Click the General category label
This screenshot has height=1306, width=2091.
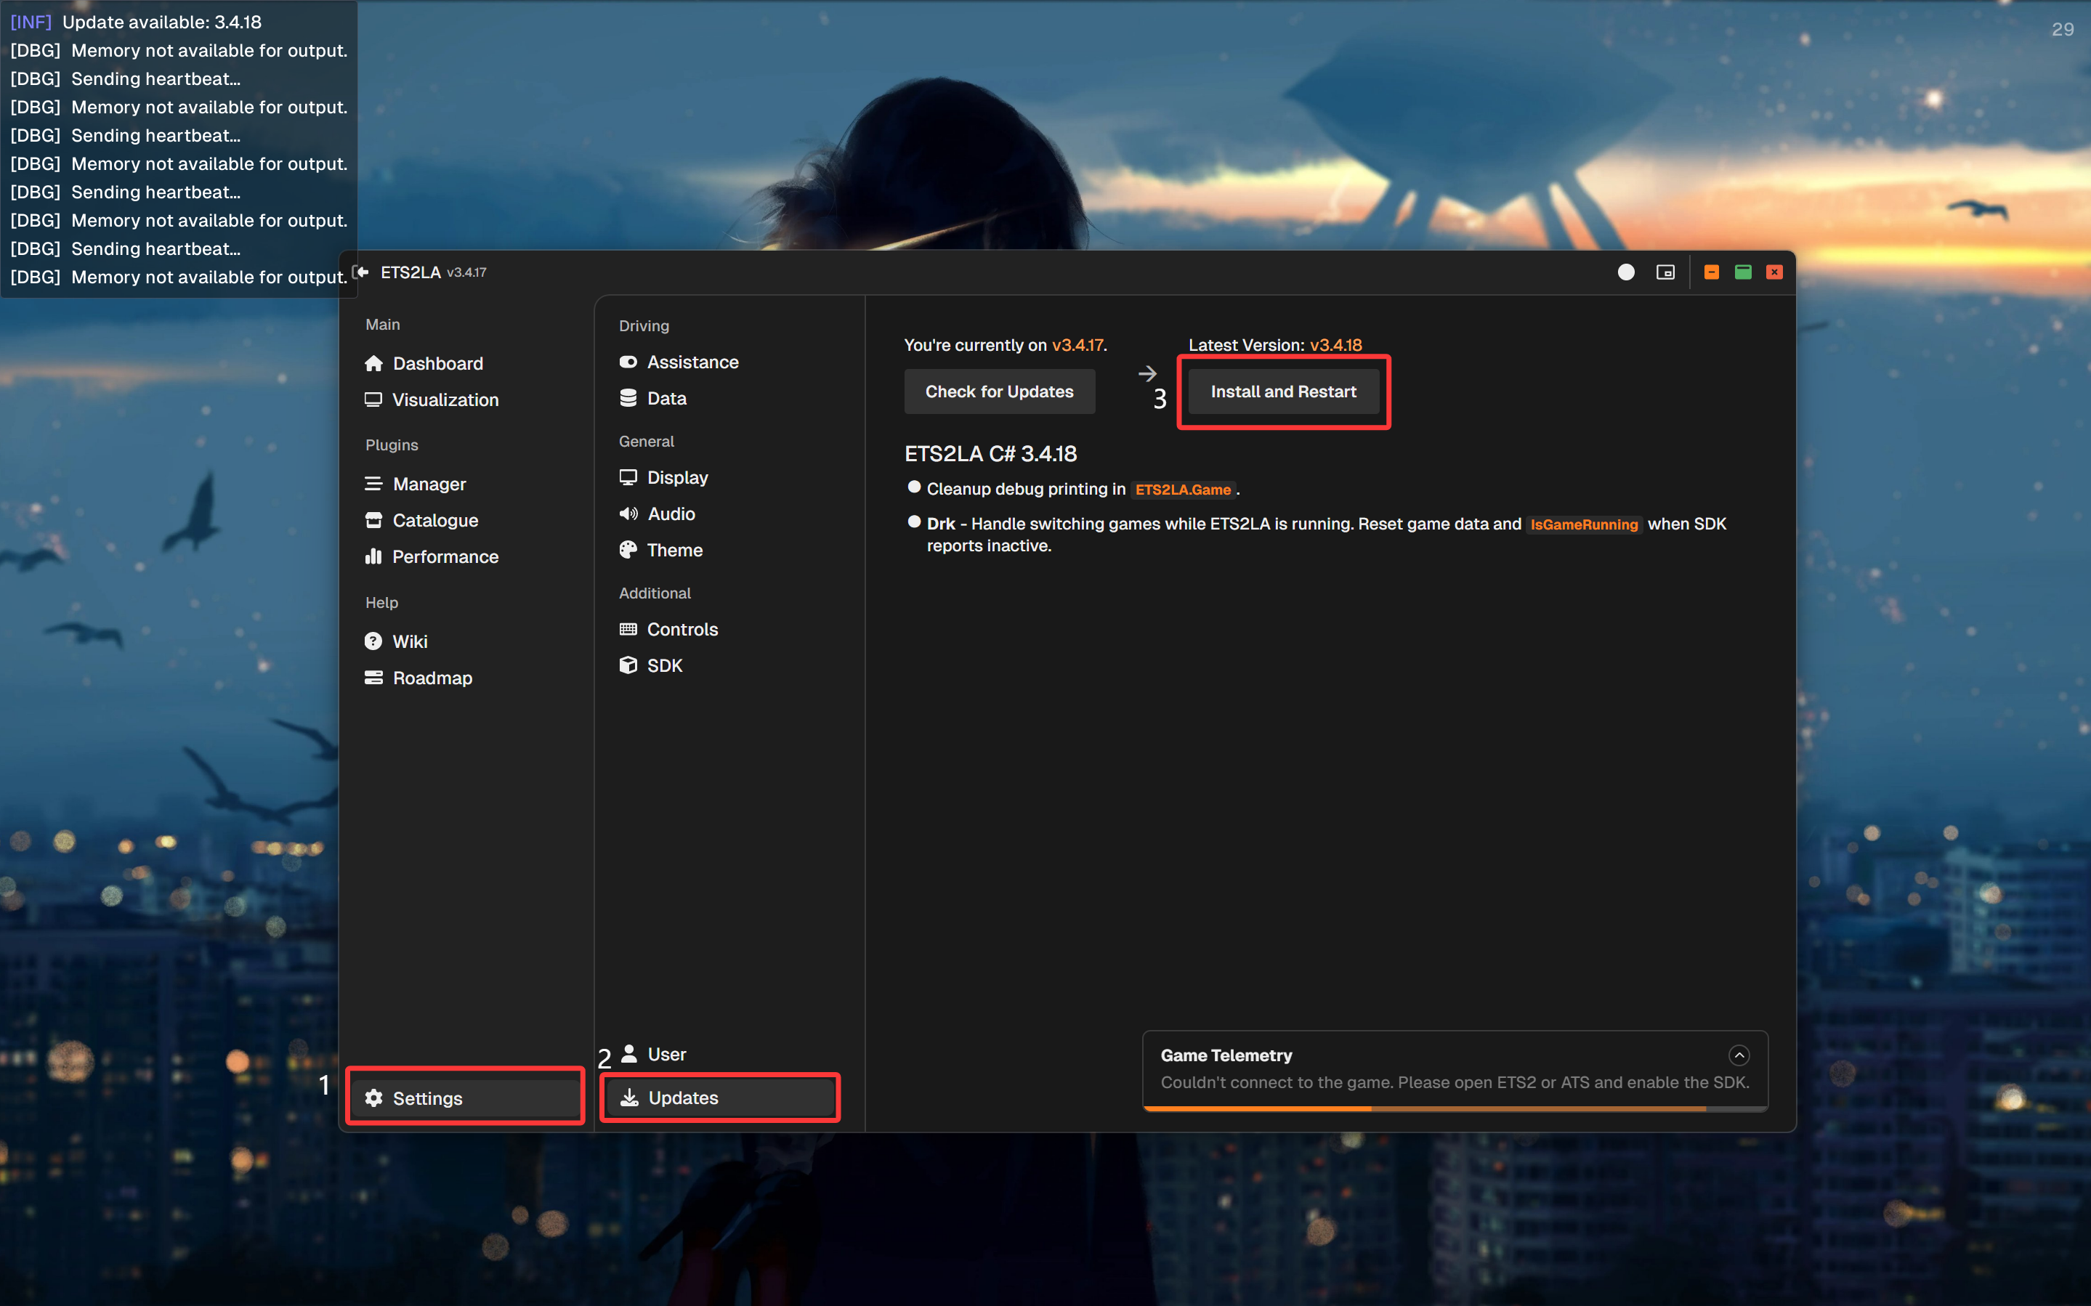(646, 442)
